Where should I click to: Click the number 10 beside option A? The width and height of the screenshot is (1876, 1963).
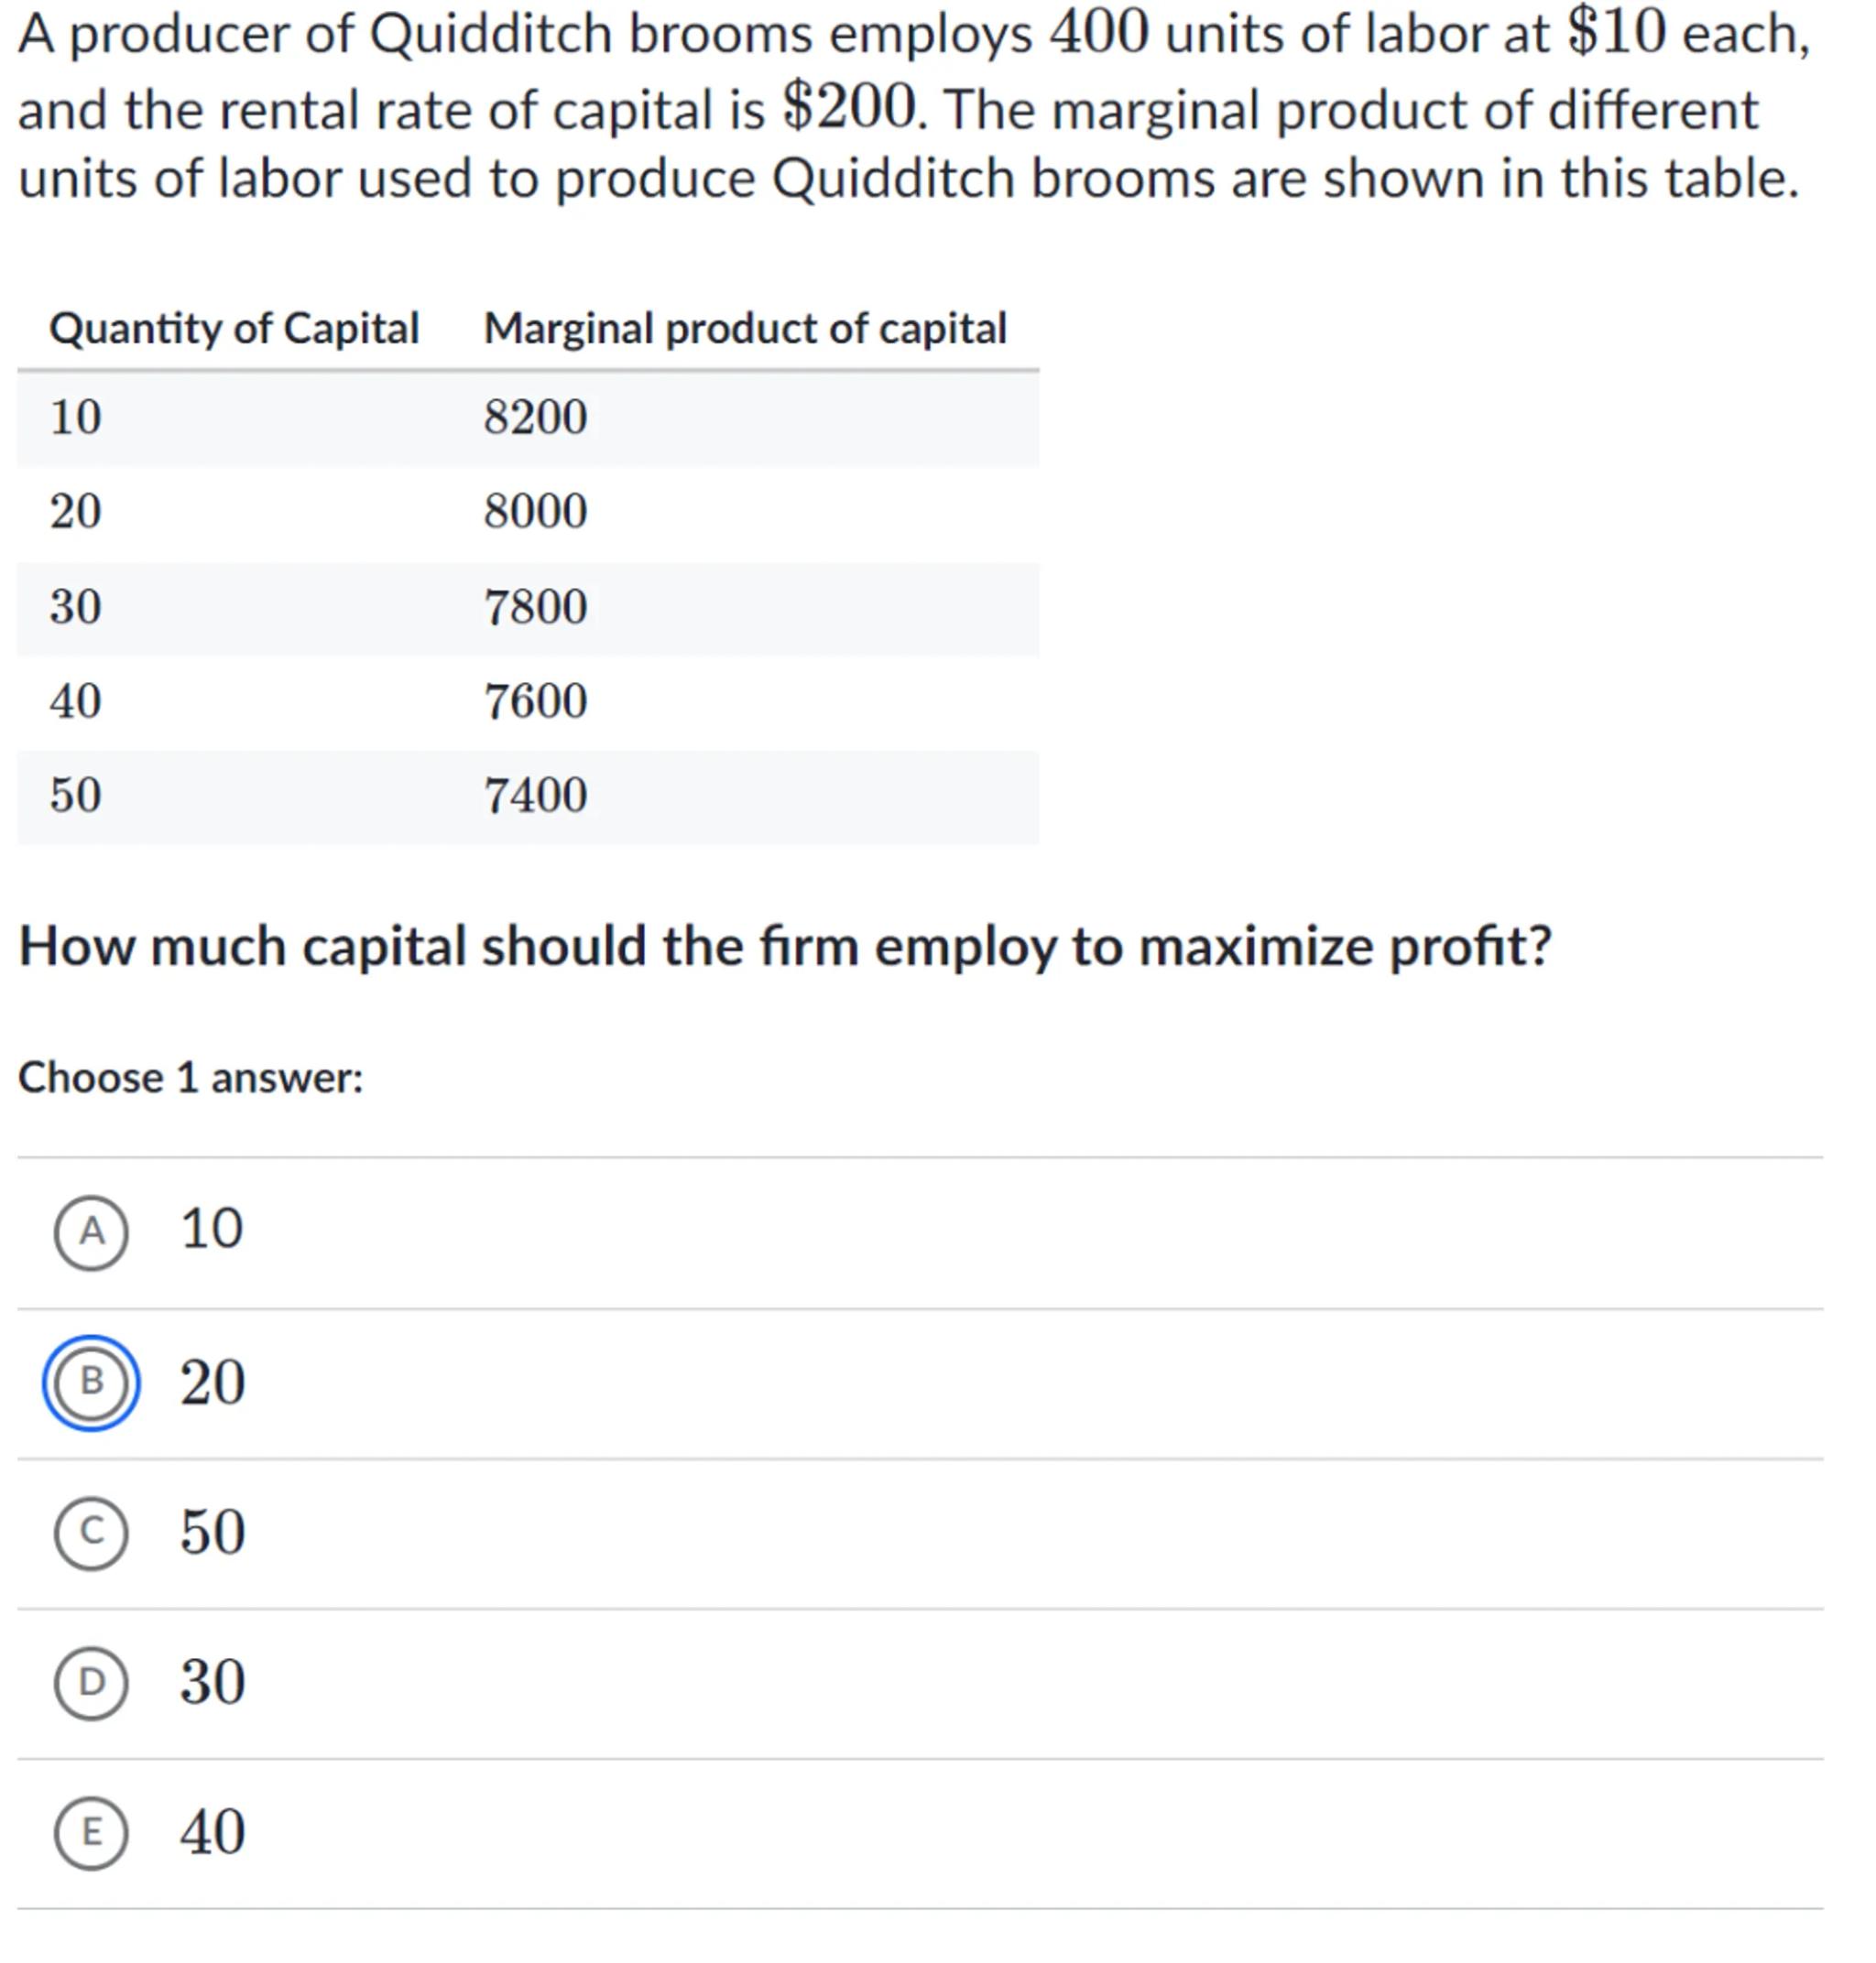point(211,1229)
